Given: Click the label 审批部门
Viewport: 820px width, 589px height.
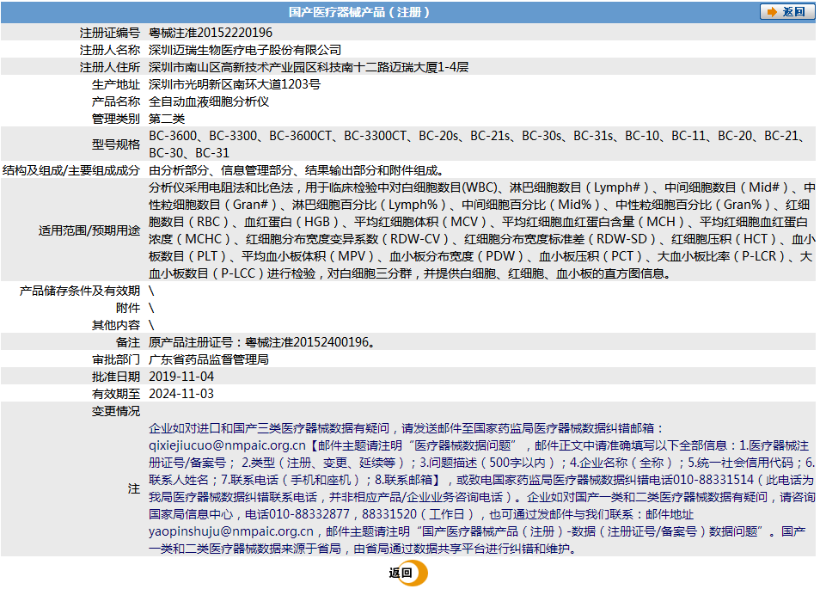Looking at the screenshot, I should (x=116, y=360).
